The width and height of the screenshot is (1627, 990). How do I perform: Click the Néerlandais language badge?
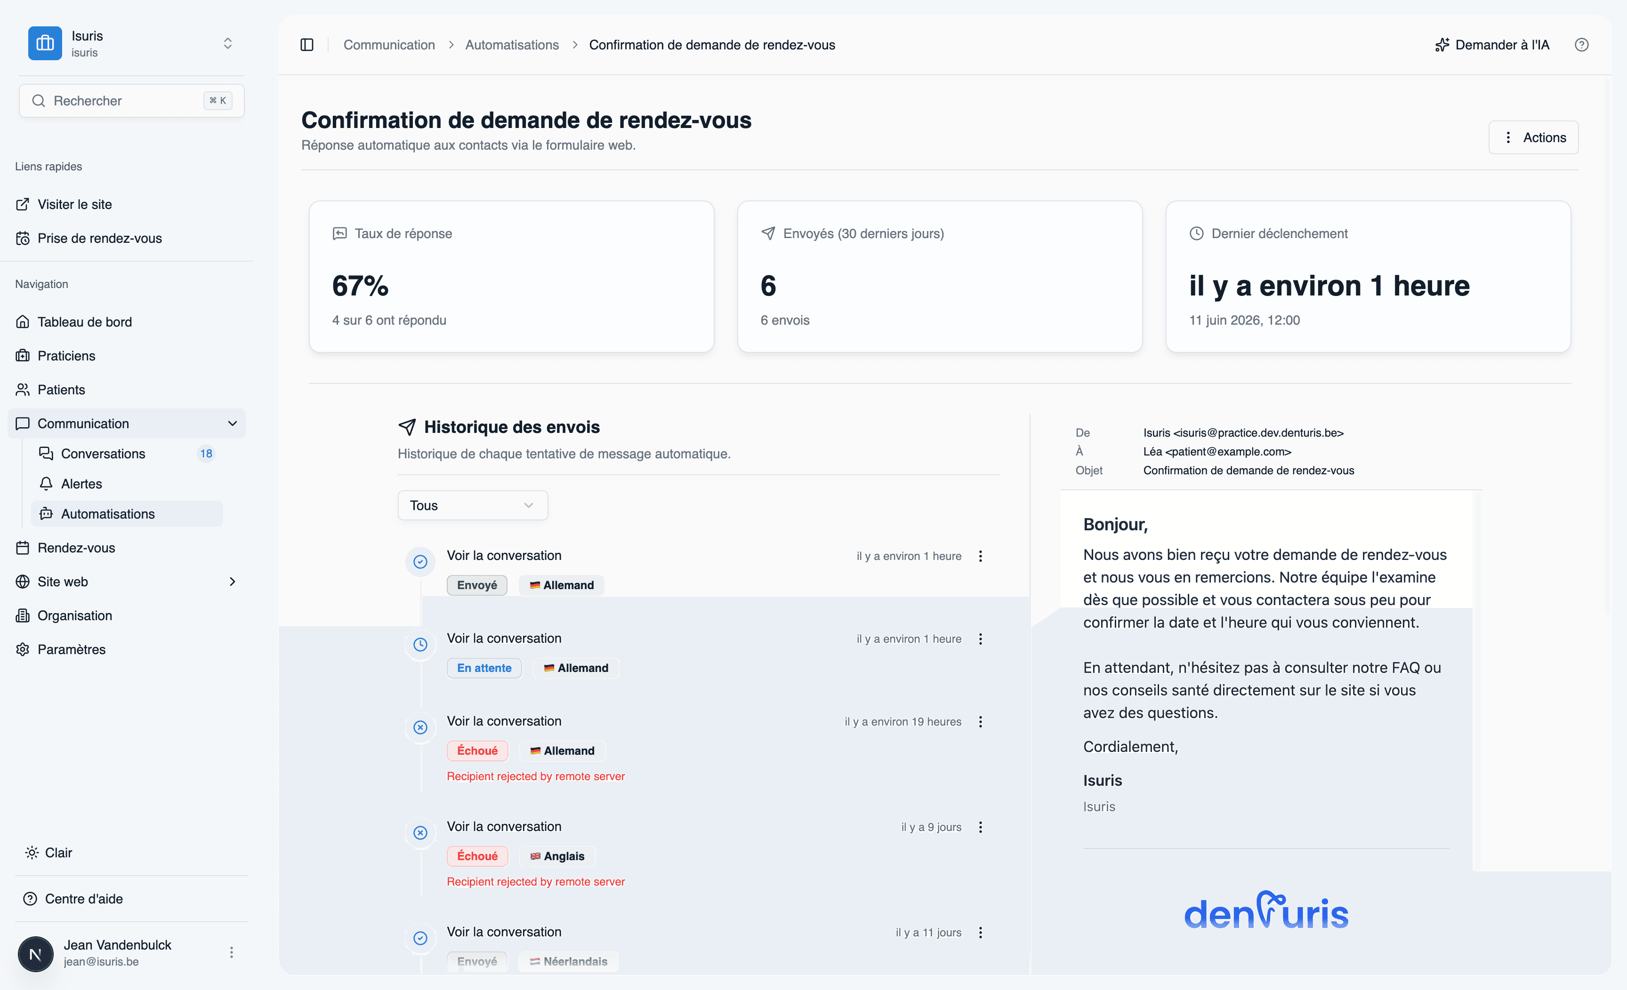568,962
